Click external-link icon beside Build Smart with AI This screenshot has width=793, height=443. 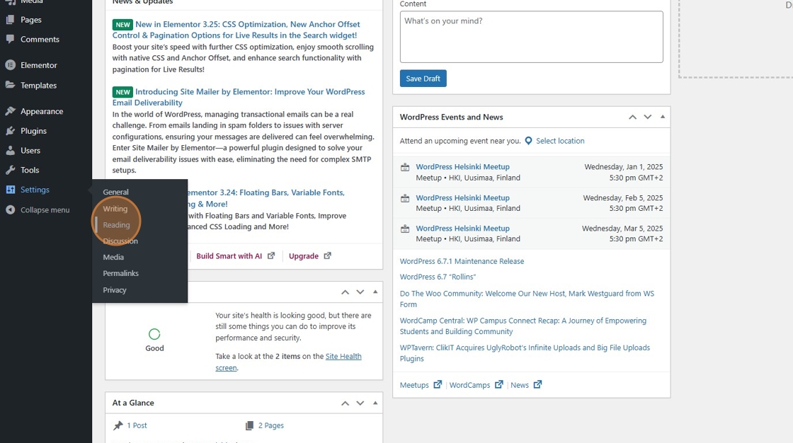click(x=271, y=256)
